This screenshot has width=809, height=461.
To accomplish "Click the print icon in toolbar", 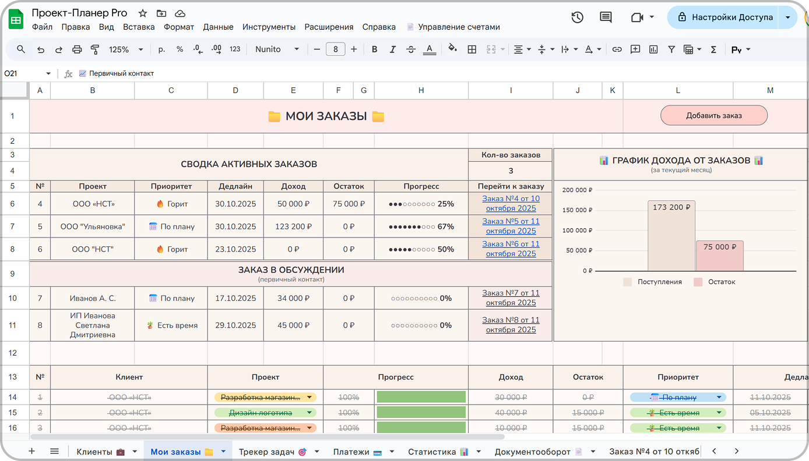I will pos(77,49).
